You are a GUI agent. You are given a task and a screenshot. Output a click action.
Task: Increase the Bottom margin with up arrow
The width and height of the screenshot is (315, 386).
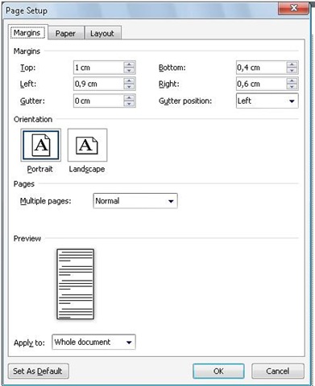[x=292, y=64]
